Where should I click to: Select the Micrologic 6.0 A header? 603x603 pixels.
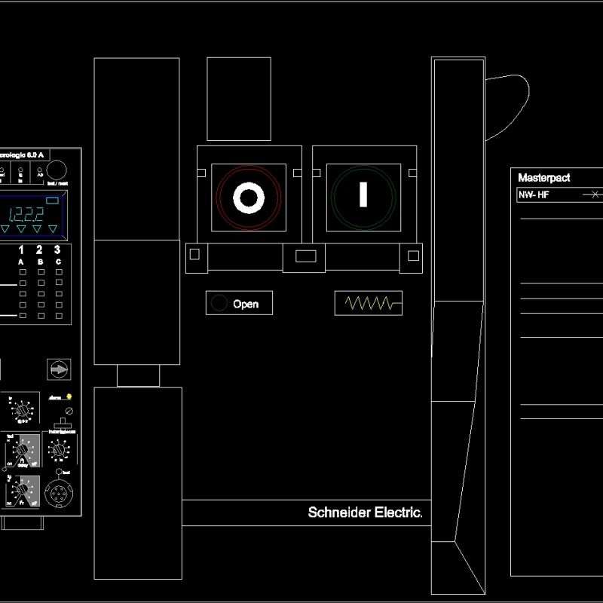(20, 155)
